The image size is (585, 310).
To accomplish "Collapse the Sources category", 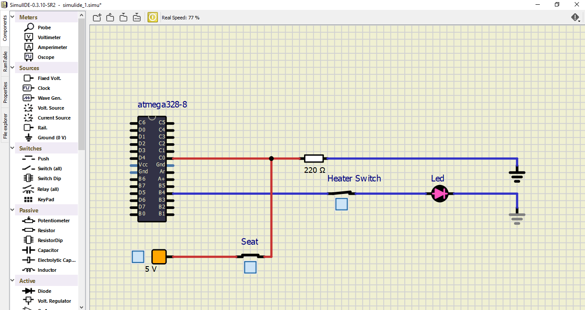I will (x=12, y=68).
